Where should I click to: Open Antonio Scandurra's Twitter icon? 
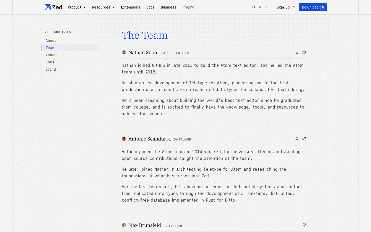pyautogui.click(x=304, y=139)
